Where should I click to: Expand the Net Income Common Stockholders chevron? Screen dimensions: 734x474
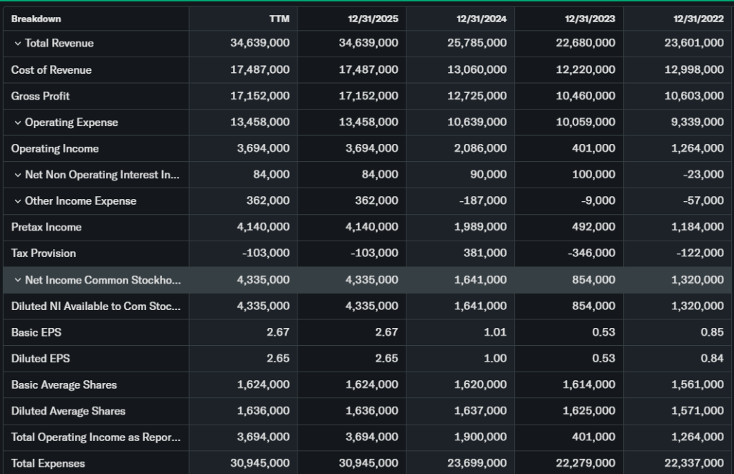(x=18, y=280)
